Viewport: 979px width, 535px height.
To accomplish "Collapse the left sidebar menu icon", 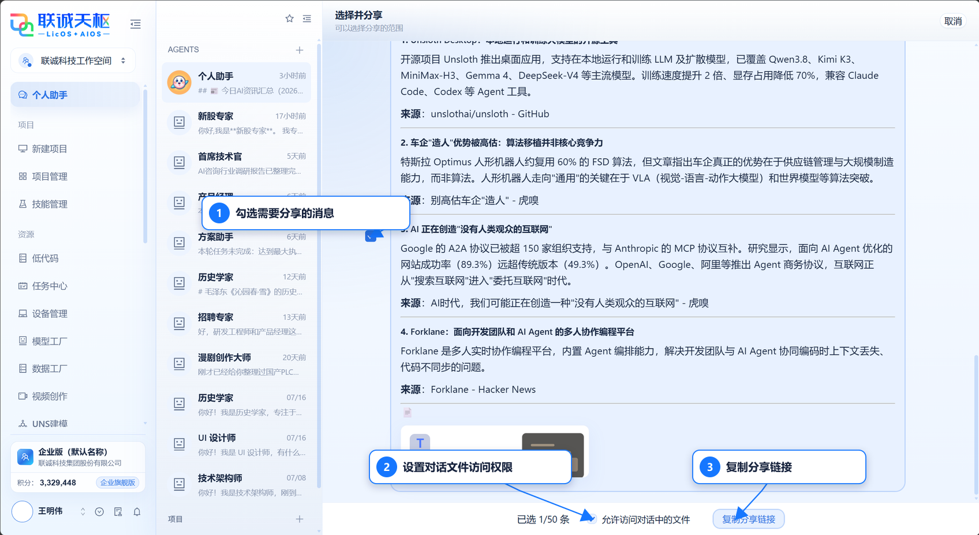I will point(136,24).
